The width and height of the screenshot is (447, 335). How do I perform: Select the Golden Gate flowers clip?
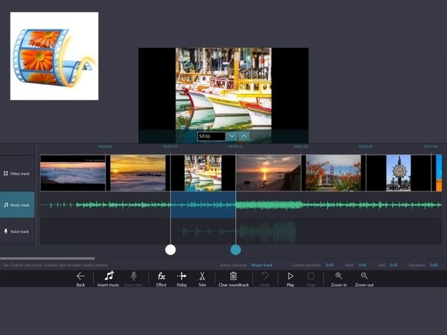333,173
